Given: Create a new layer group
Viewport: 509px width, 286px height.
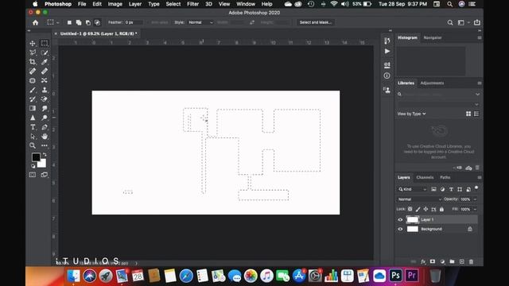Looking at the screenshot, I should (452, 261).
